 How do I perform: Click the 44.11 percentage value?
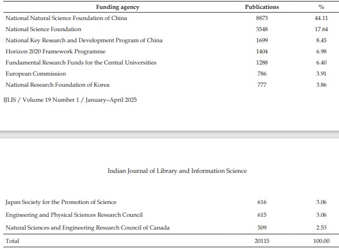(321, 18)
